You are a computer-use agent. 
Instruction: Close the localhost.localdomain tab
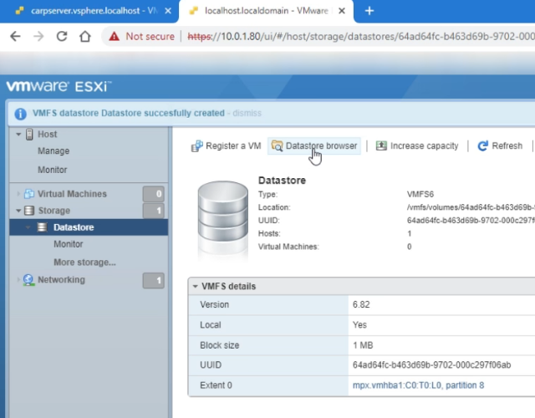[342, 11]
